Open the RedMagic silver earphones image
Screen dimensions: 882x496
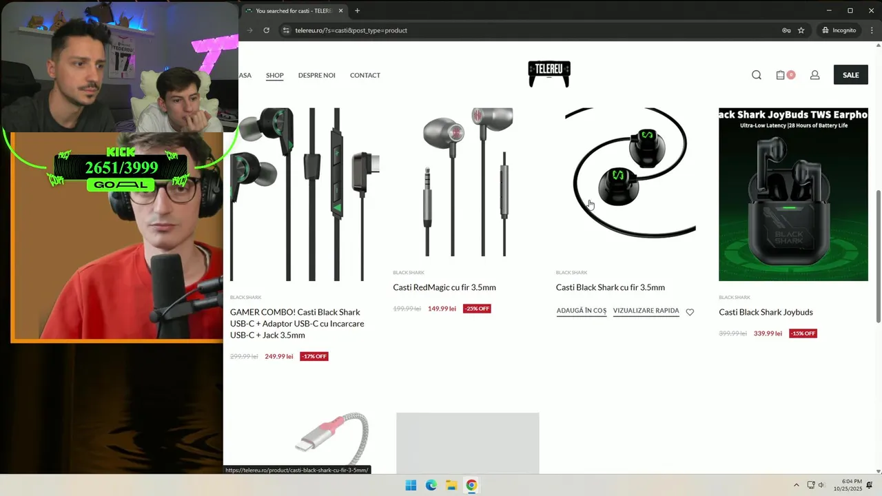pos(468,182)
